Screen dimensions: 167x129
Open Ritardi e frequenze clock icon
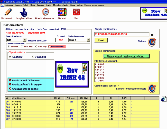[45, 12]
